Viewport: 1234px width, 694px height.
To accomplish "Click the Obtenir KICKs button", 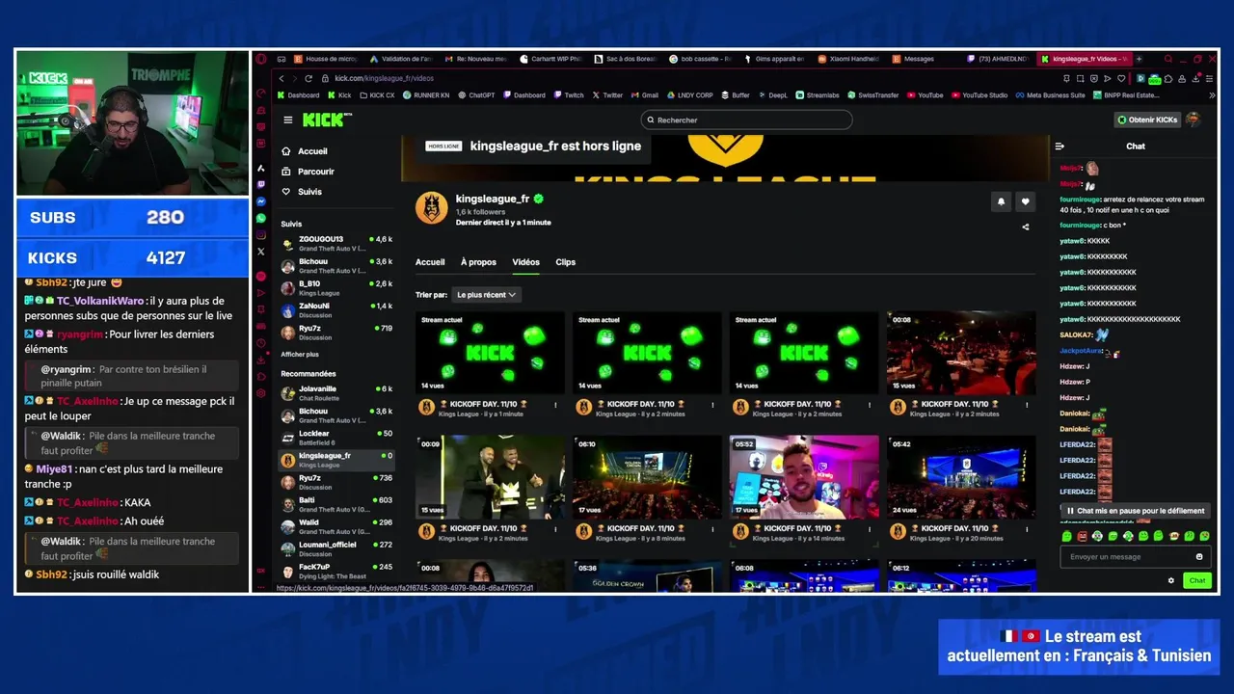I will [x=1147, y=120].
